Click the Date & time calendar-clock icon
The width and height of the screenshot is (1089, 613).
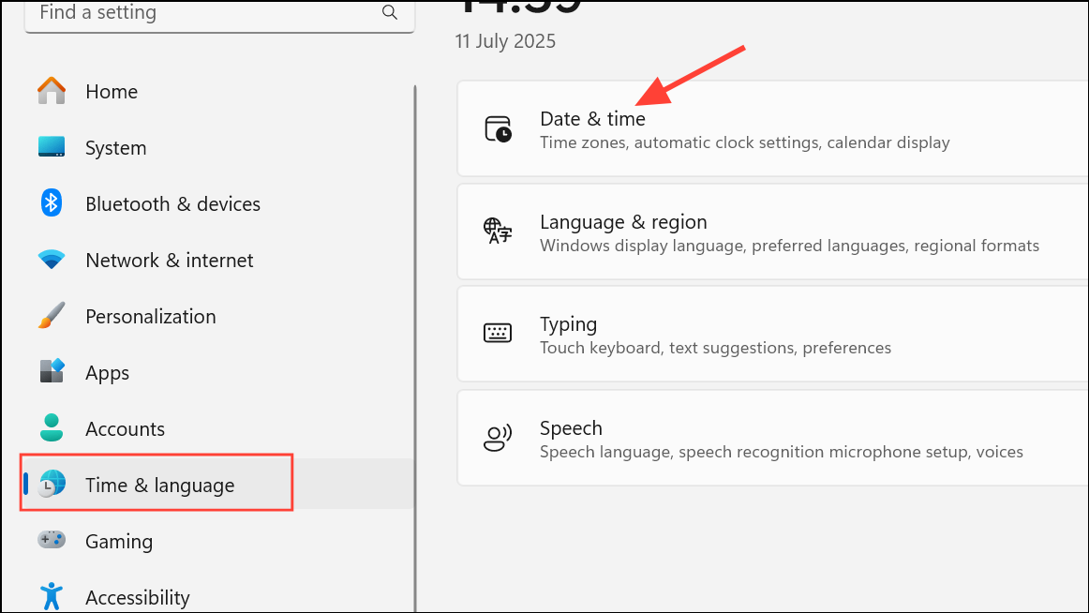498,129
